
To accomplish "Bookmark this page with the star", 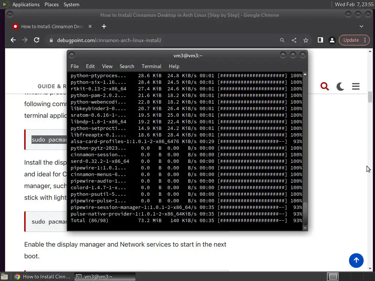I will coord(306,40).
